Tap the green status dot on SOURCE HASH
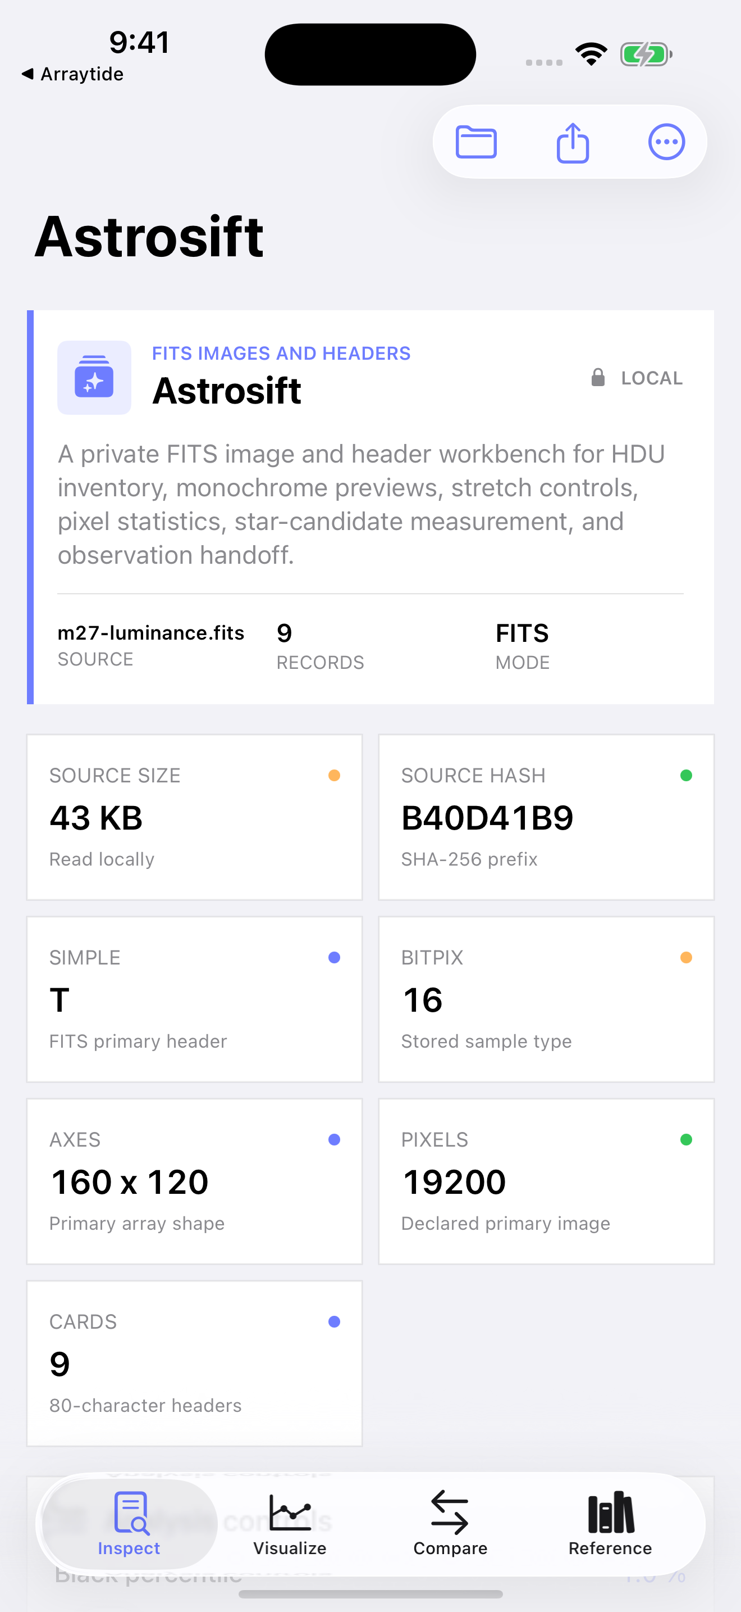The height and width of the screenshot is (1612, 741). (686, 775)
